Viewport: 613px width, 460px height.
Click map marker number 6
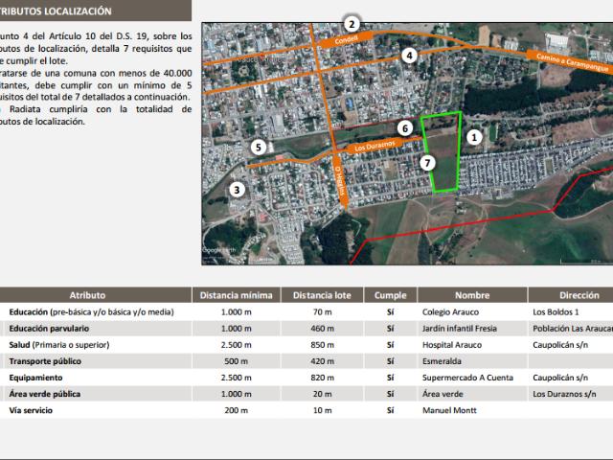click(405, 127)
